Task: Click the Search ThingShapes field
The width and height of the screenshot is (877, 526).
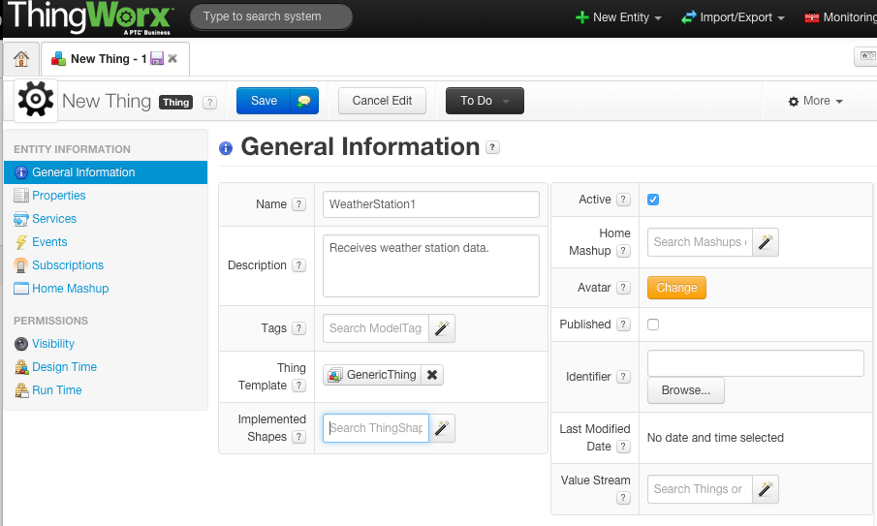Action: click(x=376, y=428)
